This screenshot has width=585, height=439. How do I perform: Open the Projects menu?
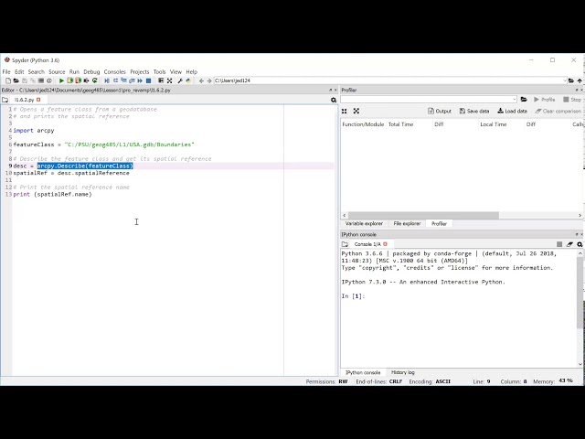140,71
